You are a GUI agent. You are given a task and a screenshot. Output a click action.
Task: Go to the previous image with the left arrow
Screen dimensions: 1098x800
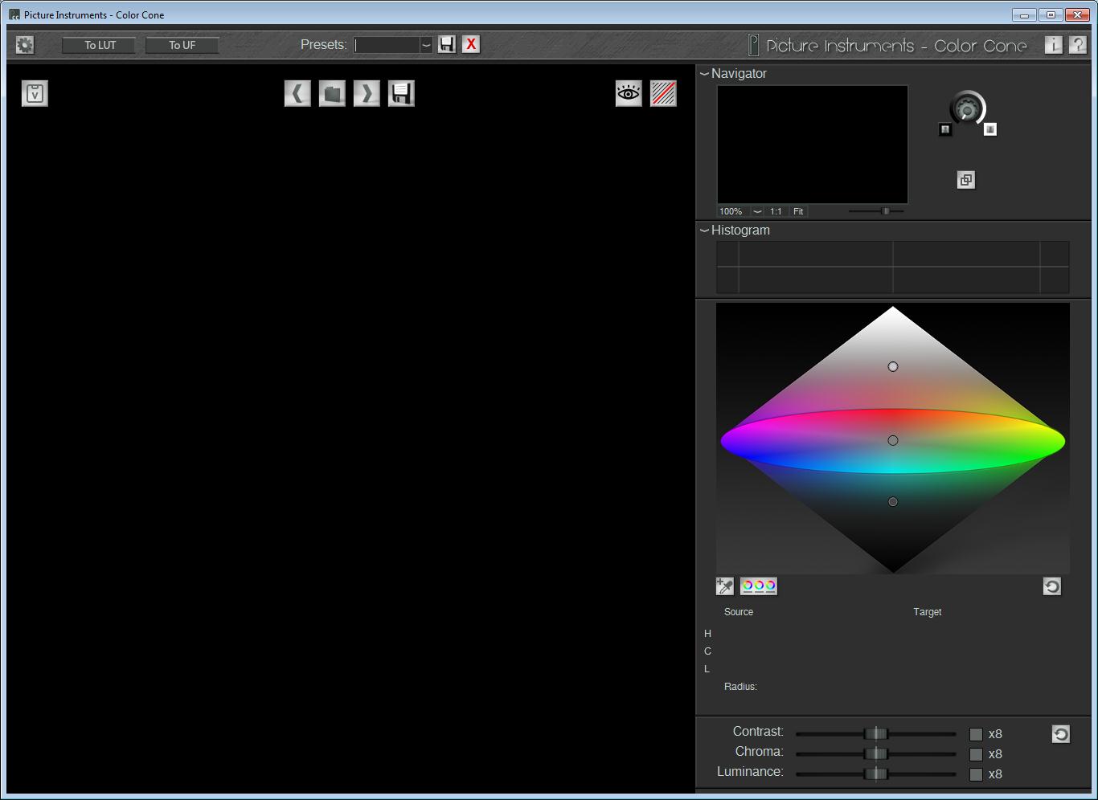tap(297, 93)
